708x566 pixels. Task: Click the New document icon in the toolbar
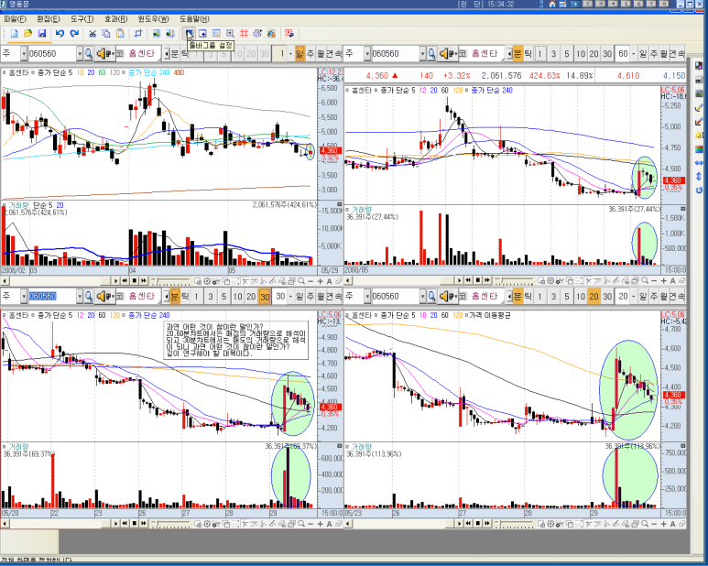pyautogui.click(x=16, y=34)
